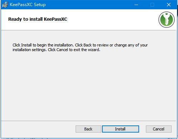Click the installer icon in title bar

click(5, 5)
